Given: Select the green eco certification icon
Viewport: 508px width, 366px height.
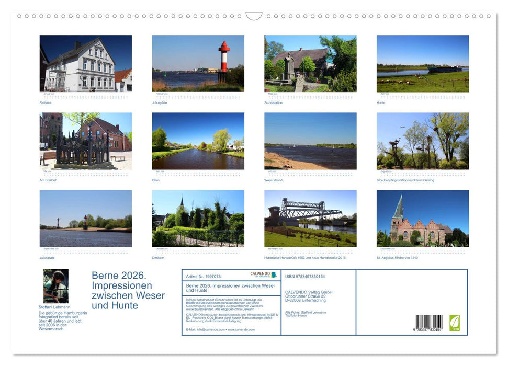Looking at the screenshot, I should point(456,323).
